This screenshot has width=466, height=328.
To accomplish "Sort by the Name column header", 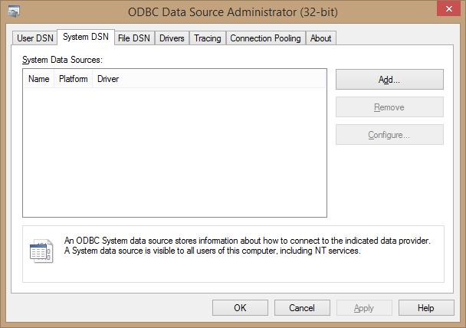I will [x=38, y=79].
